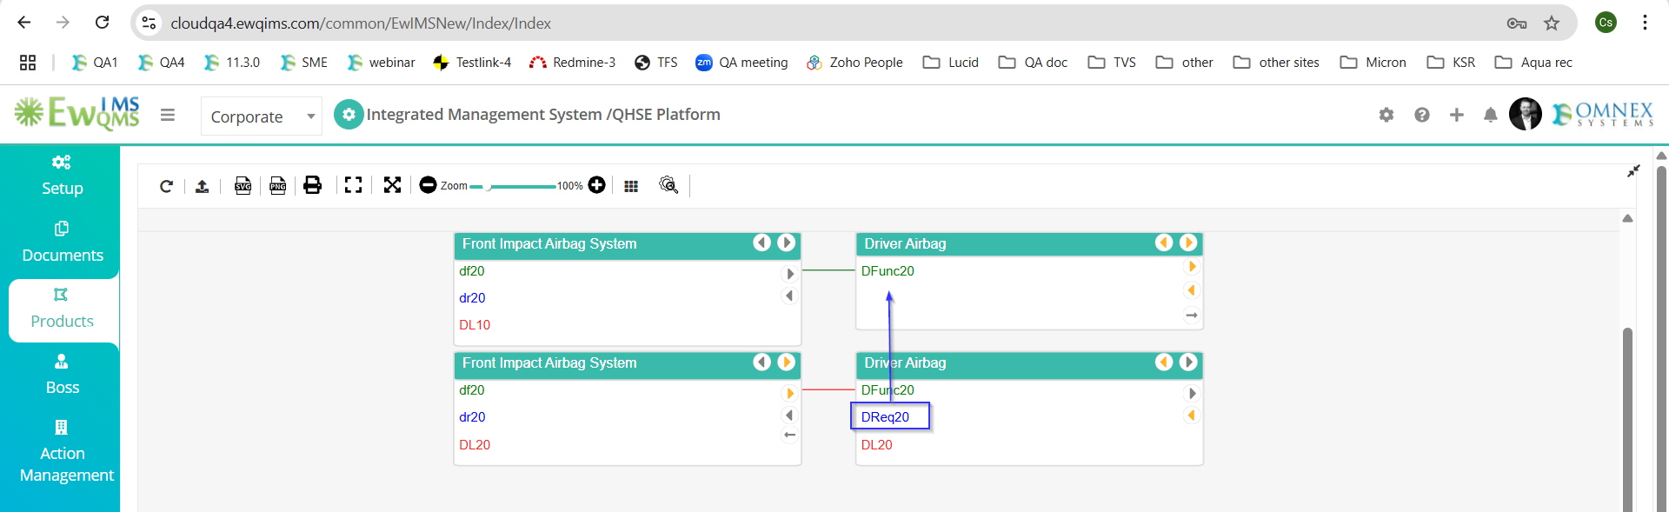Open the grid view icon
Viewport: 1669px width, 512px height.
tap(631, 186)
